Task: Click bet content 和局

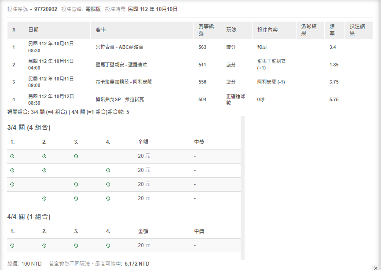Action: point(262,47)
